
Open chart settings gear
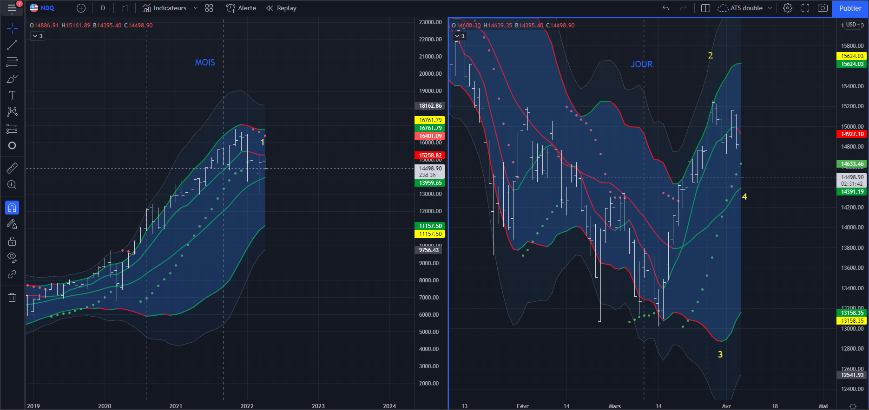tap(787, 8)
